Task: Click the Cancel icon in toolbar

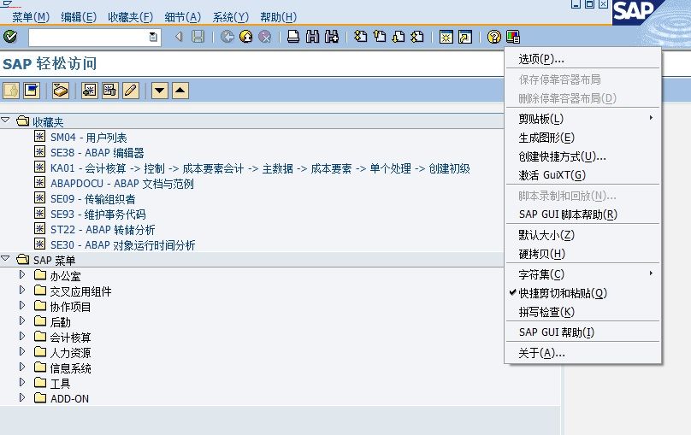Action: point(264,37)
